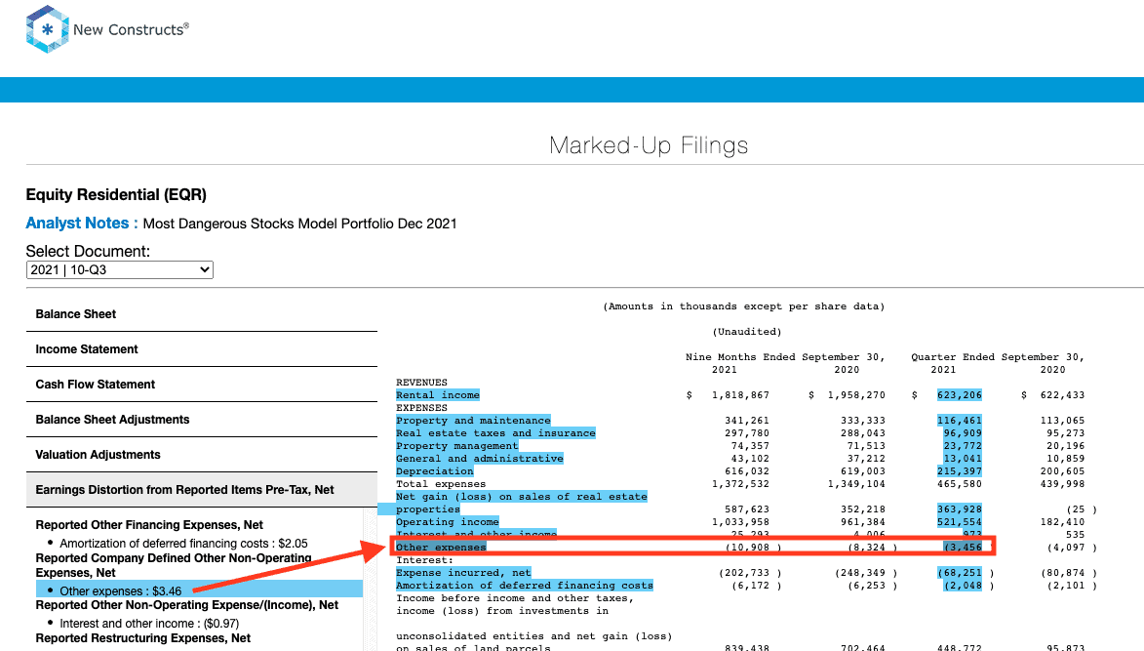Click the rental income value 622,433
Viewport: 1144px width, 651px height.
[x=1062, y=395]
